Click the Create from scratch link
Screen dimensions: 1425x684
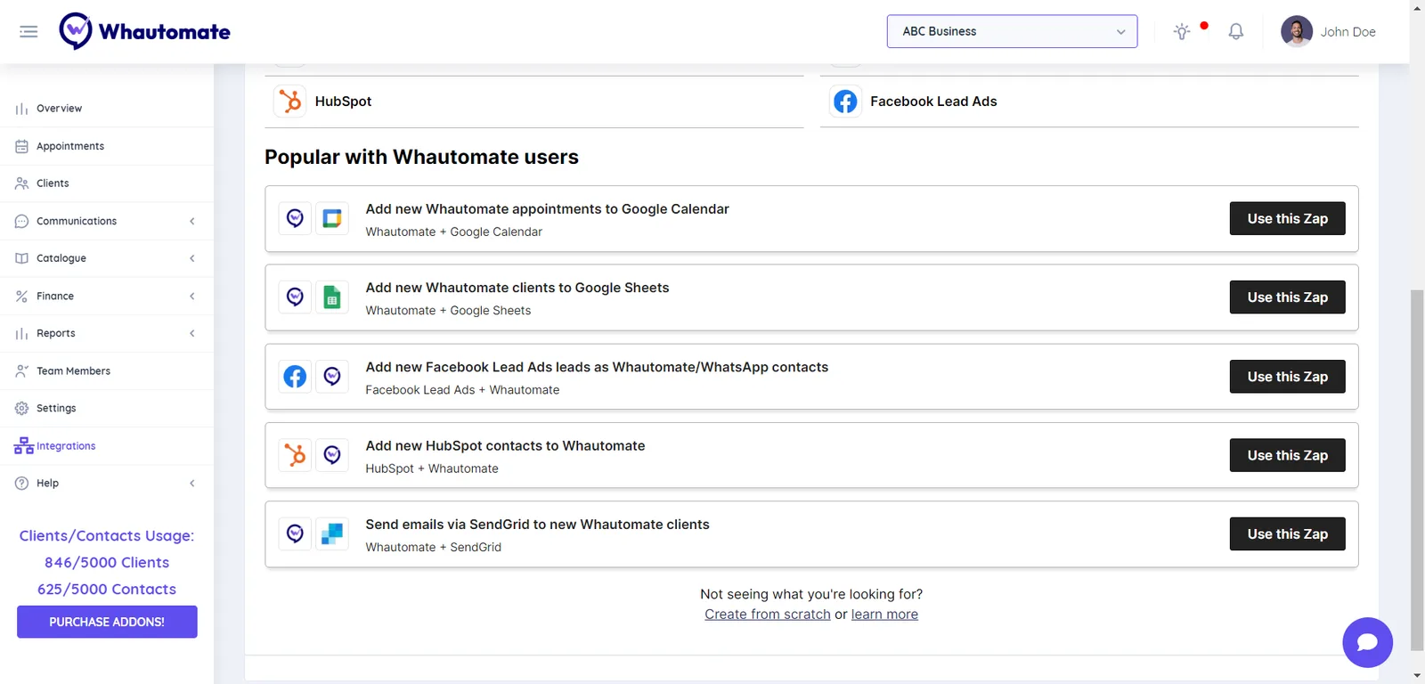[768, 615]
